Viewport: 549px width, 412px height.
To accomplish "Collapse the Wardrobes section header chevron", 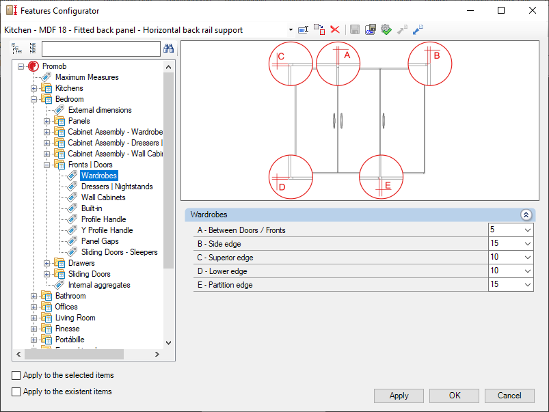I will pyautogui.click(x=526, y=215).
